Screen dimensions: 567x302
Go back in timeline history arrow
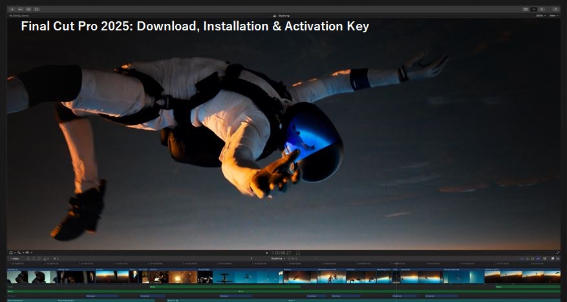[x=251, y=258]
